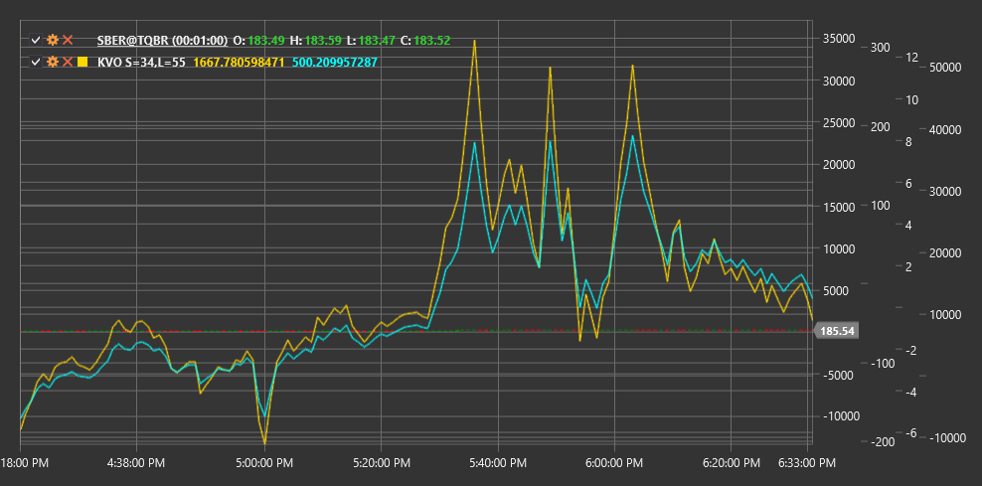
Task: Open settings gear for KVO indicator
Action: pyautogui.click(x=53, y=62)
